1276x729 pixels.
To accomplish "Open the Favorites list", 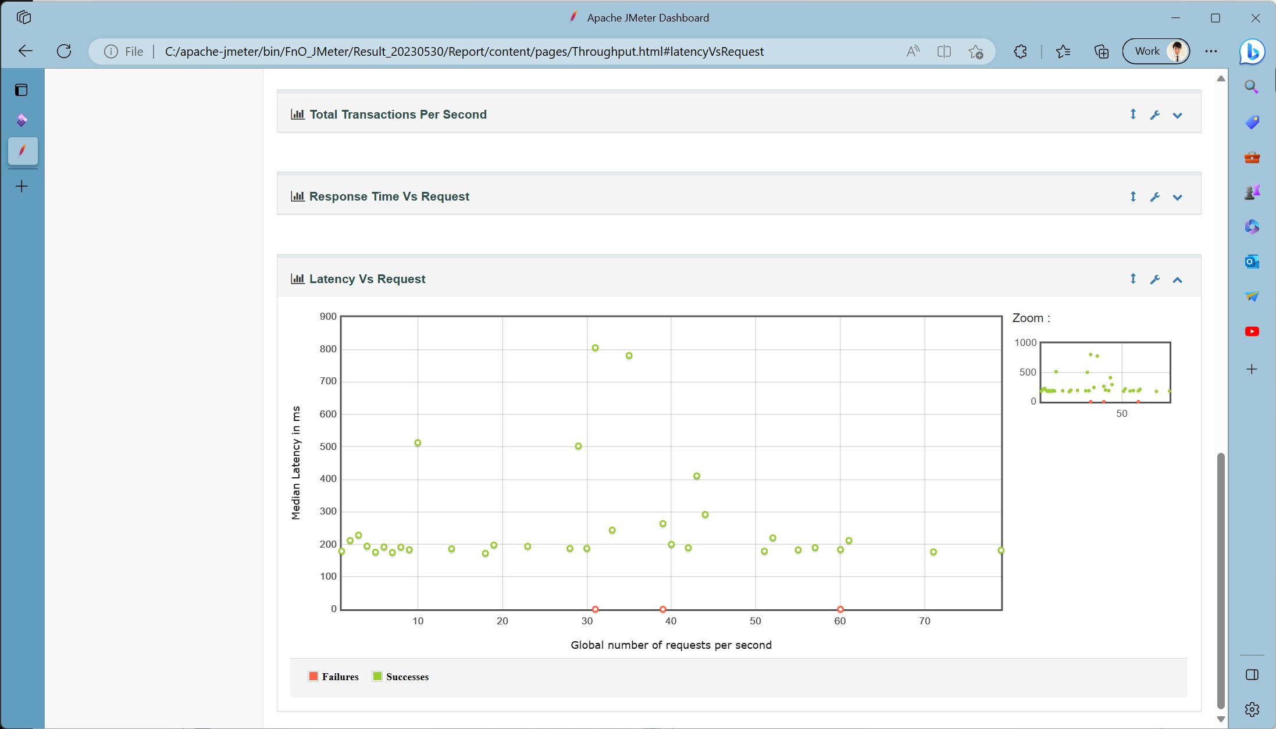I will [x=1063, y=51].
